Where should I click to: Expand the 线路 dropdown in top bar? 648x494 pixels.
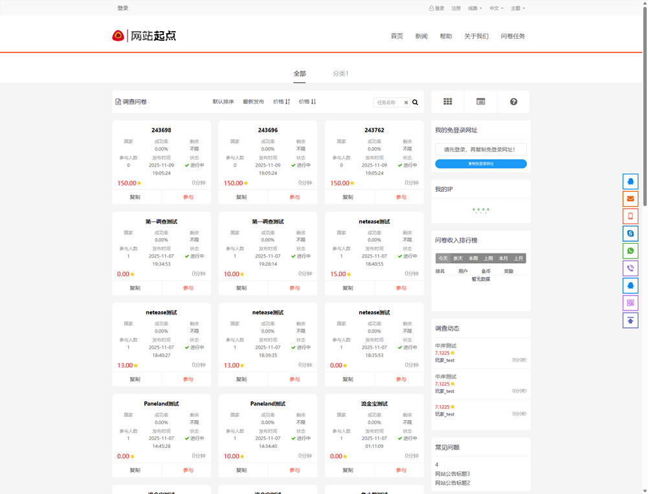(475, 8)
